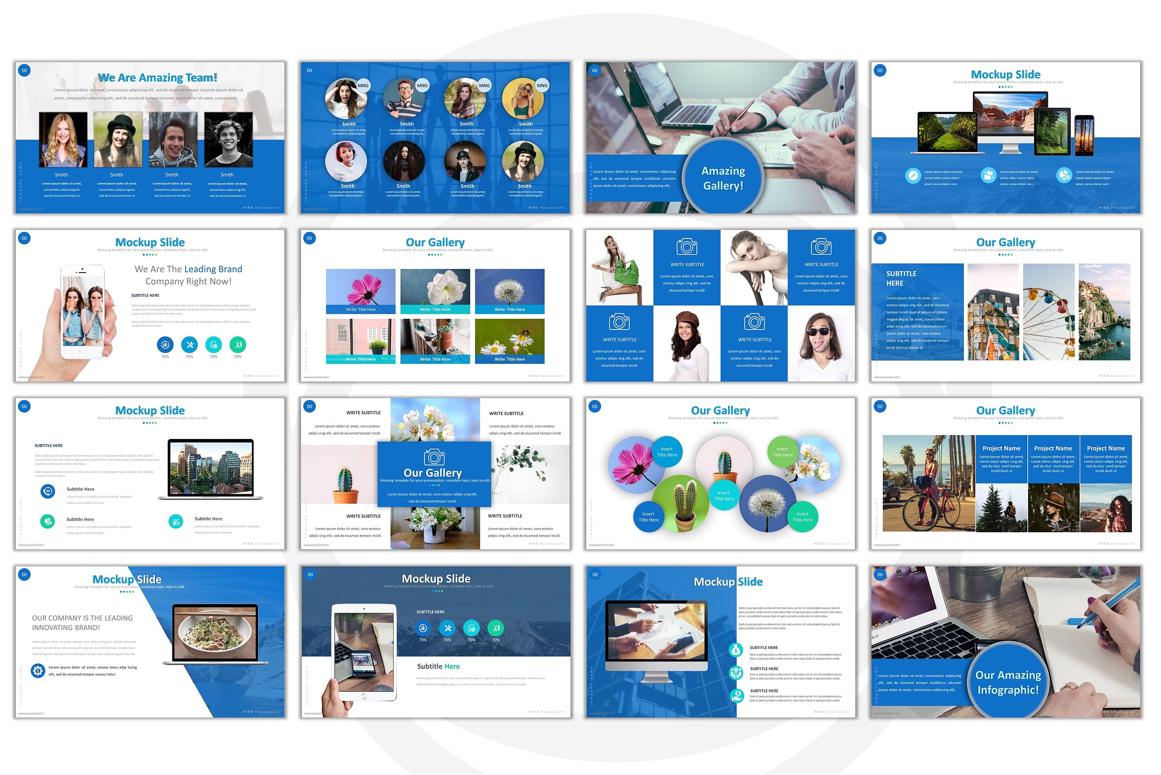The image size is (1161, 775).
Task: Select the black and white Smith portrait
Action: point(228,139)
